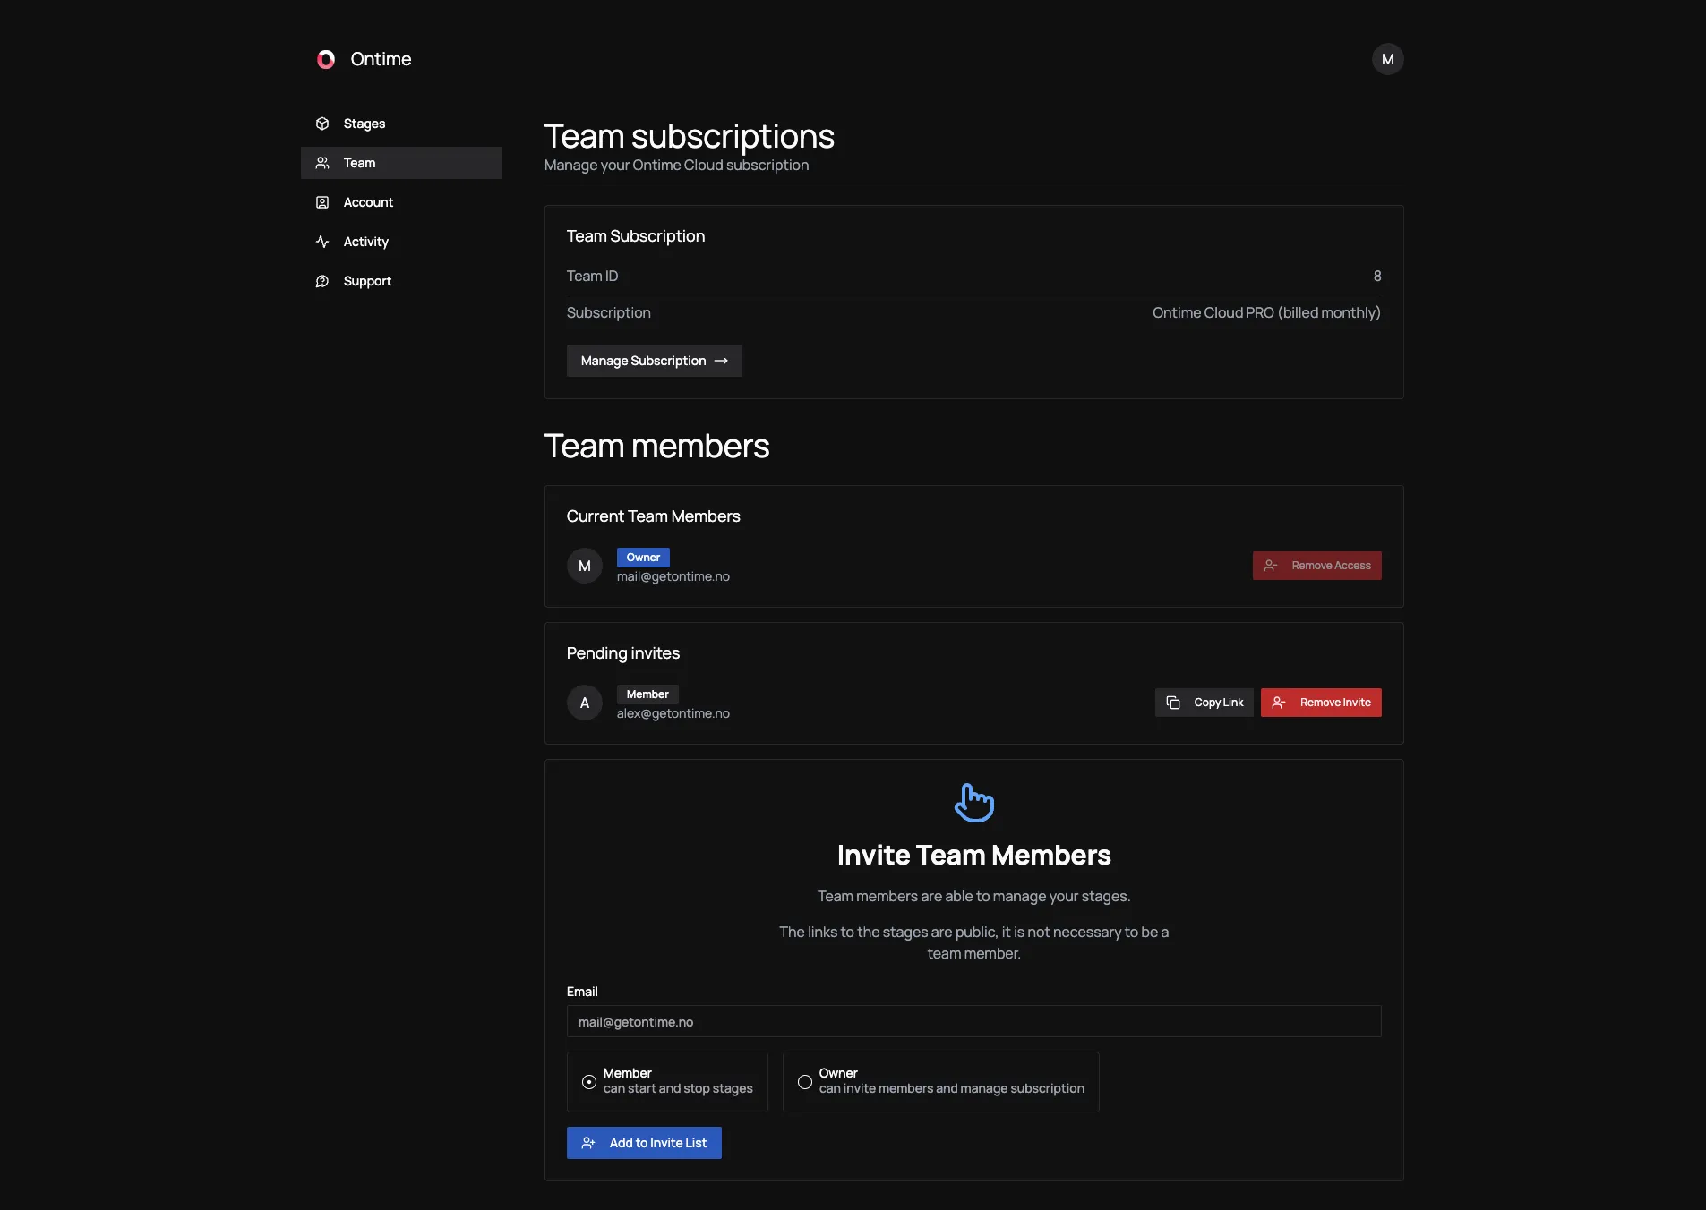Click Add to Invite List button
The height and width of the screenshot is (1210, 1706).
coord(643,1143)
